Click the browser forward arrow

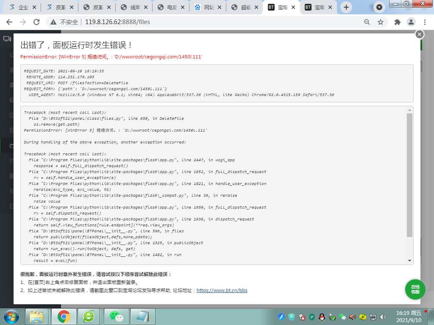[x=23, y=22]
